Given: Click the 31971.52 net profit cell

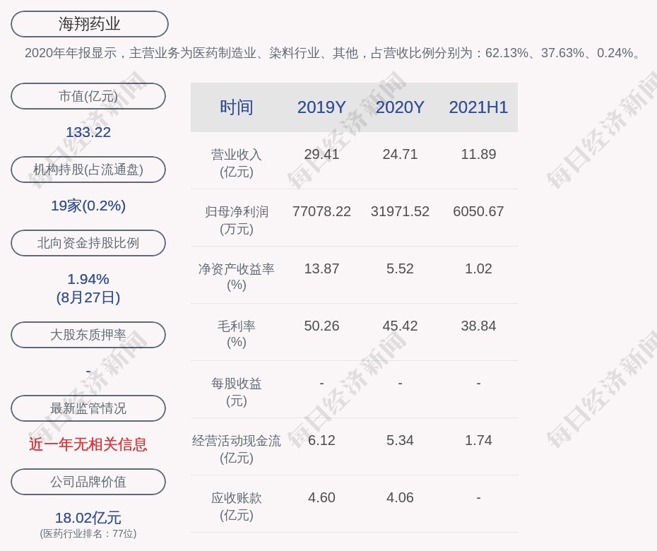Looking at the screenshot, I should (x=400, y=211).
